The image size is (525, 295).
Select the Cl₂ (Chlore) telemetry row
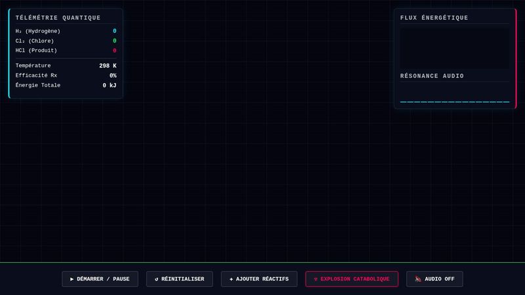click(66, 41)
